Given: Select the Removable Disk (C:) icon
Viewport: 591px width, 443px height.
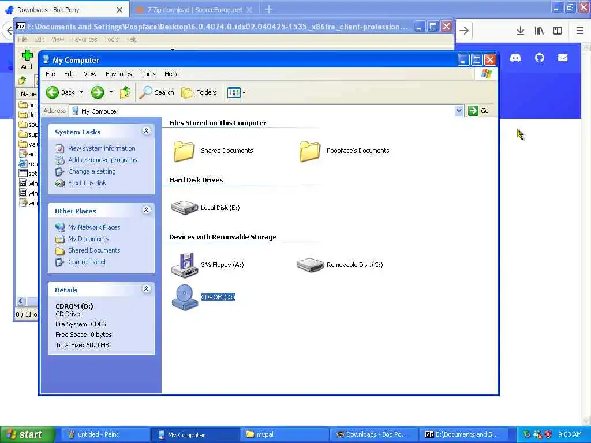Looking at the screenshot, I should click(x=310, y=265).
